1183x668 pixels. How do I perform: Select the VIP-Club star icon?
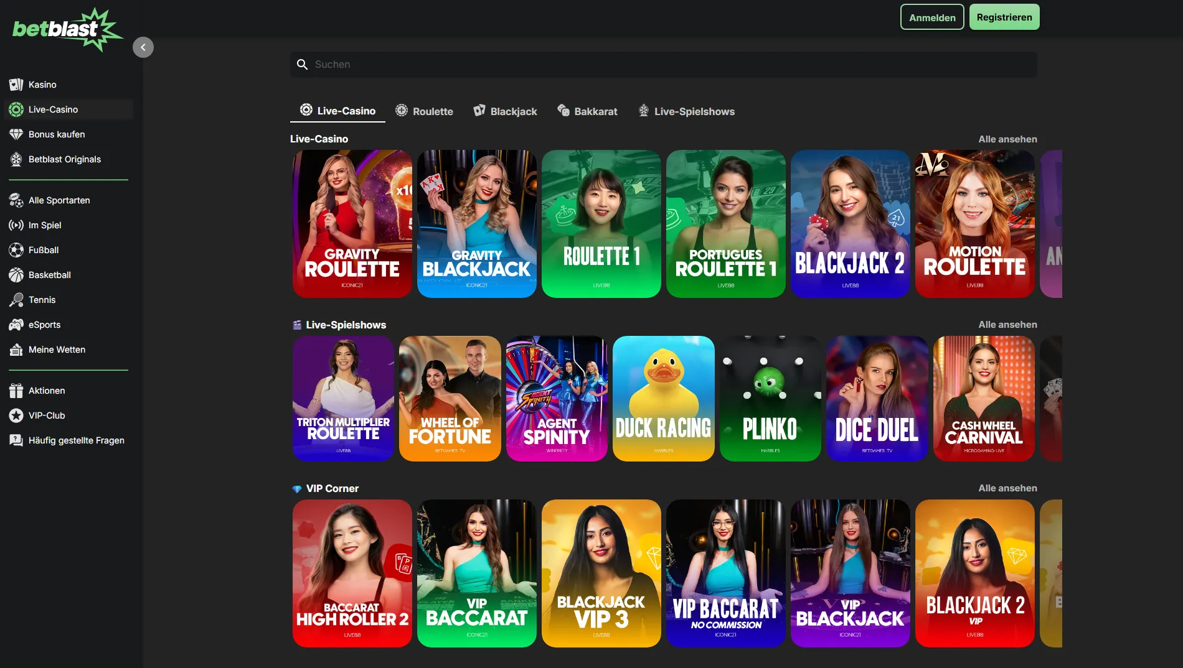point(16,415)
